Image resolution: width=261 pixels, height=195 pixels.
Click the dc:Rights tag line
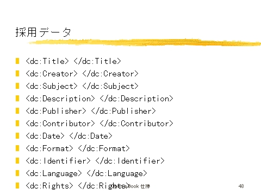(78, 186)
